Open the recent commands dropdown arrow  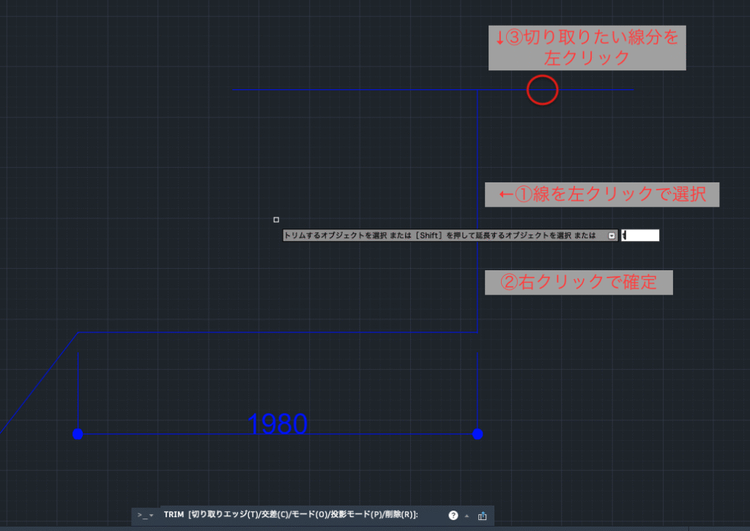152,516
